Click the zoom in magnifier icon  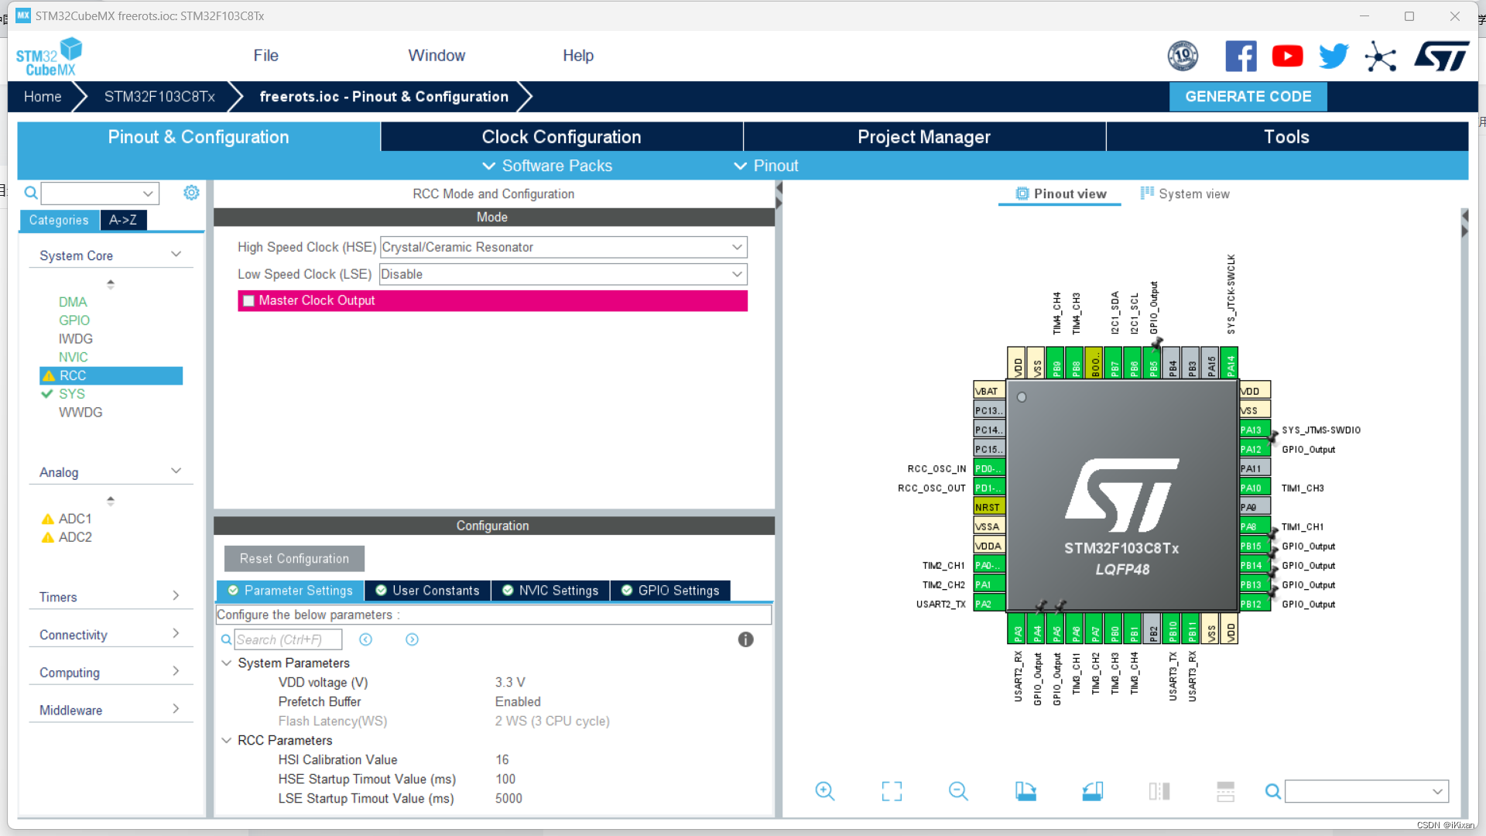pos(824,791)
